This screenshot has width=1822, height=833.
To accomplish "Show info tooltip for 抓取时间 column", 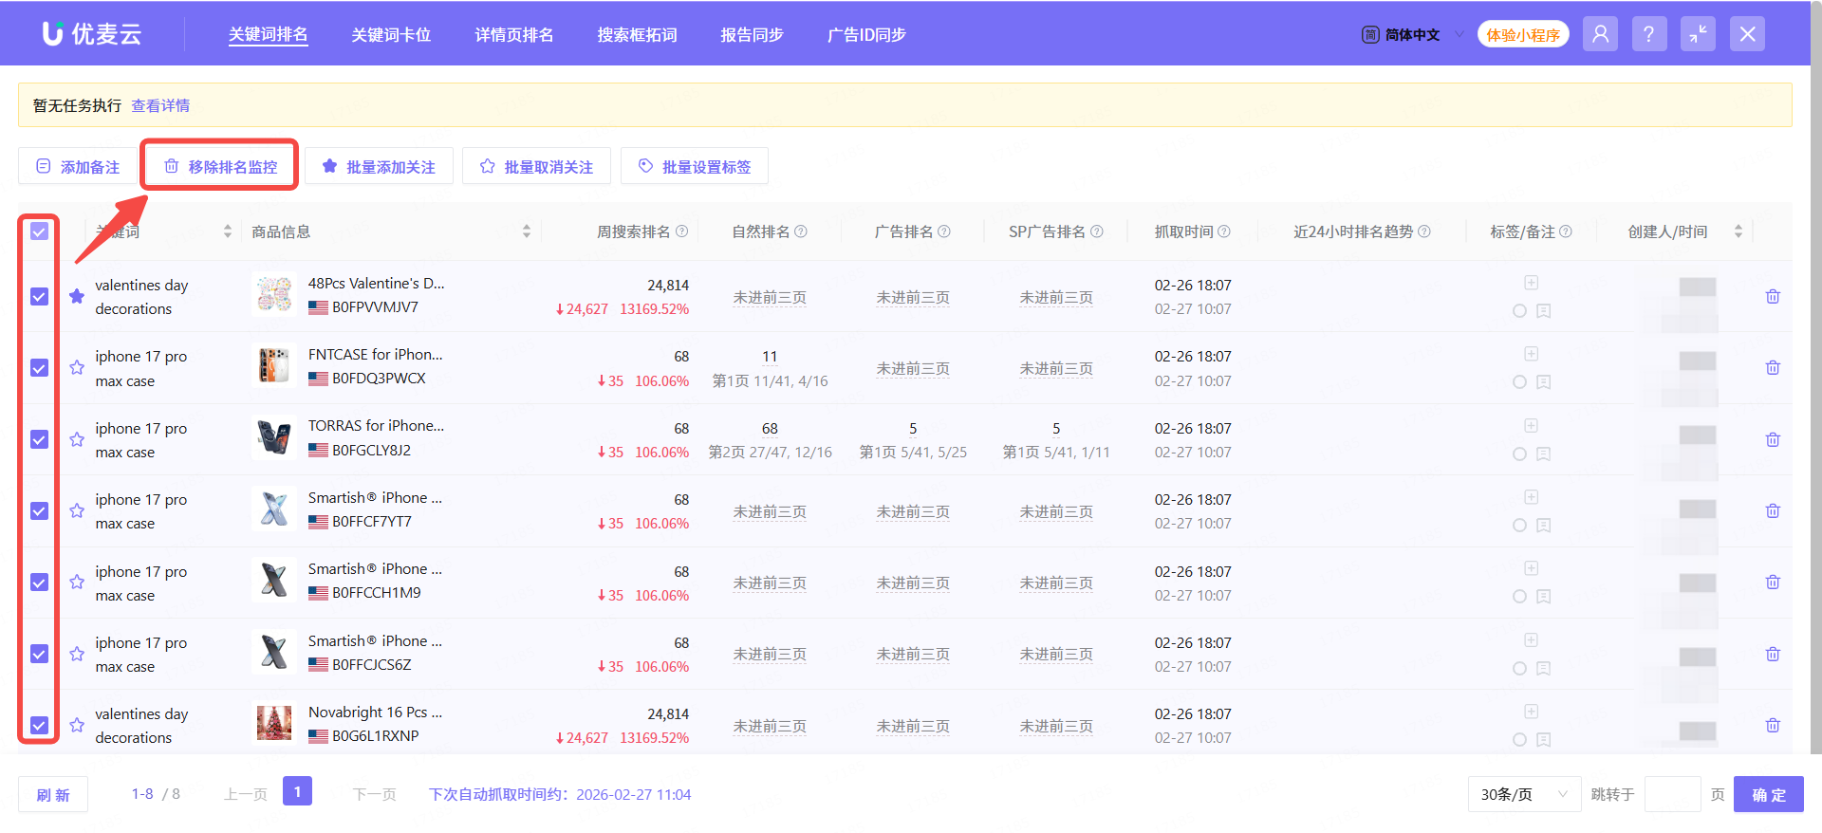I will click(x=1224, y=231).
